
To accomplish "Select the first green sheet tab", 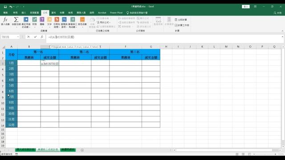I will coord(25,150).
